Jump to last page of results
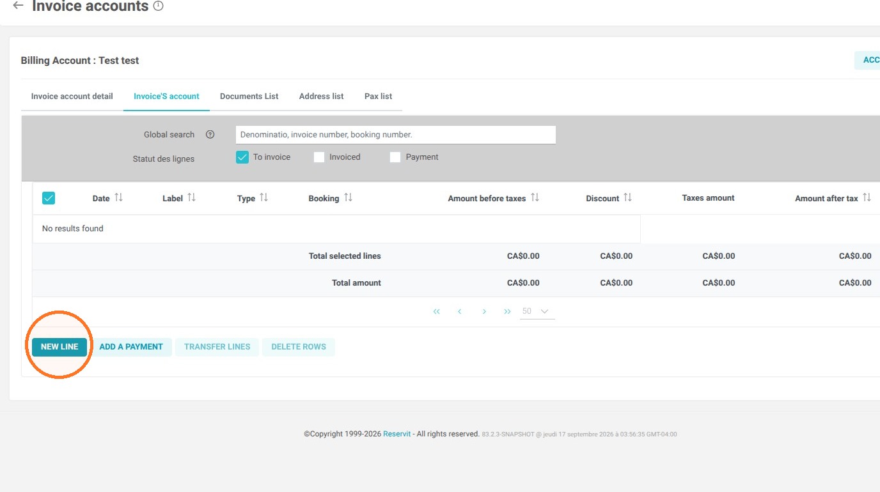The height and width of the screenshot is (492, 880). (507, 312)
